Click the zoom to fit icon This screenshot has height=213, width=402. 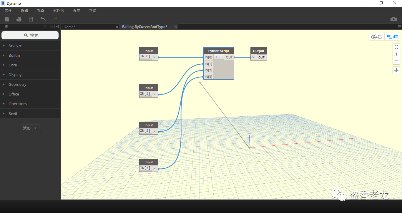pos(396,47)
